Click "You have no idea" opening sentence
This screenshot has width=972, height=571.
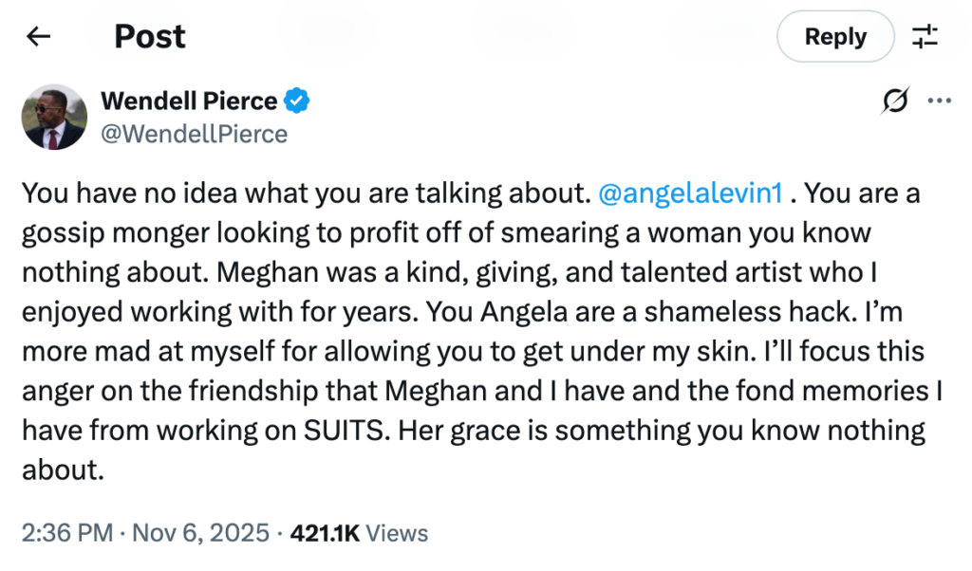click(129, 193)
